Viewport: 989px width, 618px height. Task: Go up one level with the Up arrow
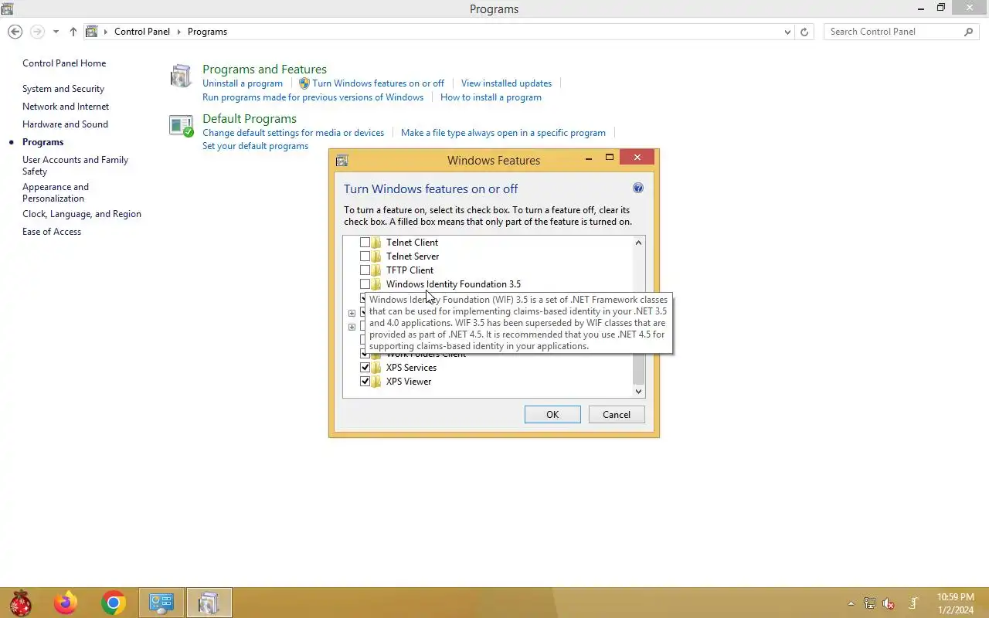point(73,32)
